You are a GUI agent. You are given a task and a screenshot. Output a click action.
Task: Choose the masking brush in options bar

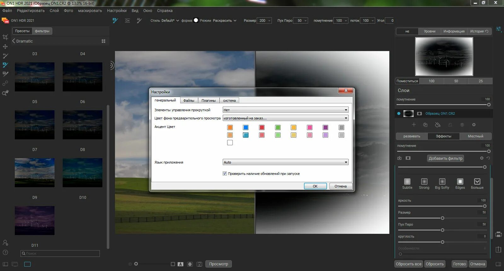pyautogui.click(x=115, y=20)
